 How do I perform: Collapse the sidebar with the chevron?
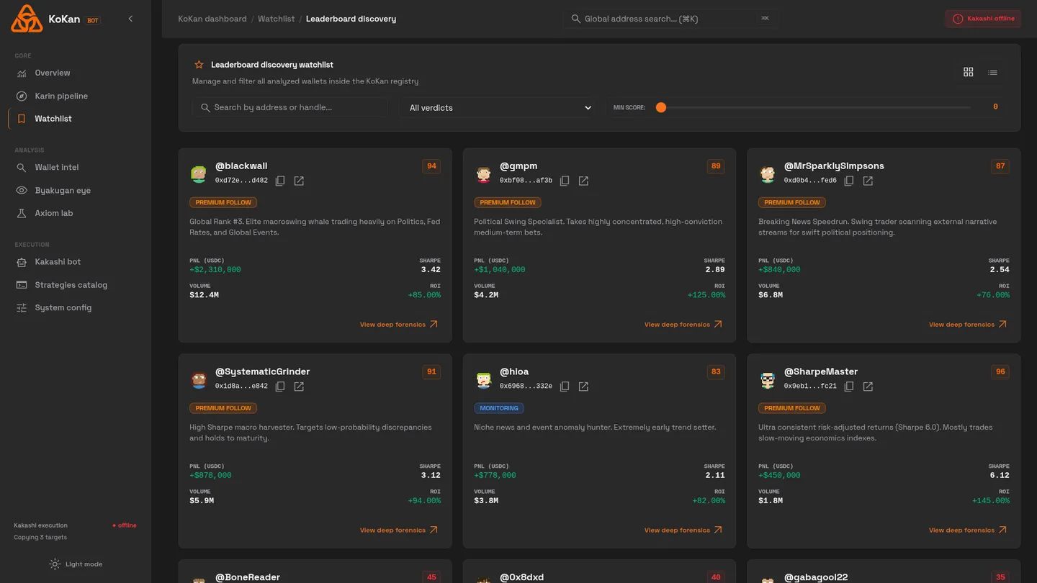(130, 19)
